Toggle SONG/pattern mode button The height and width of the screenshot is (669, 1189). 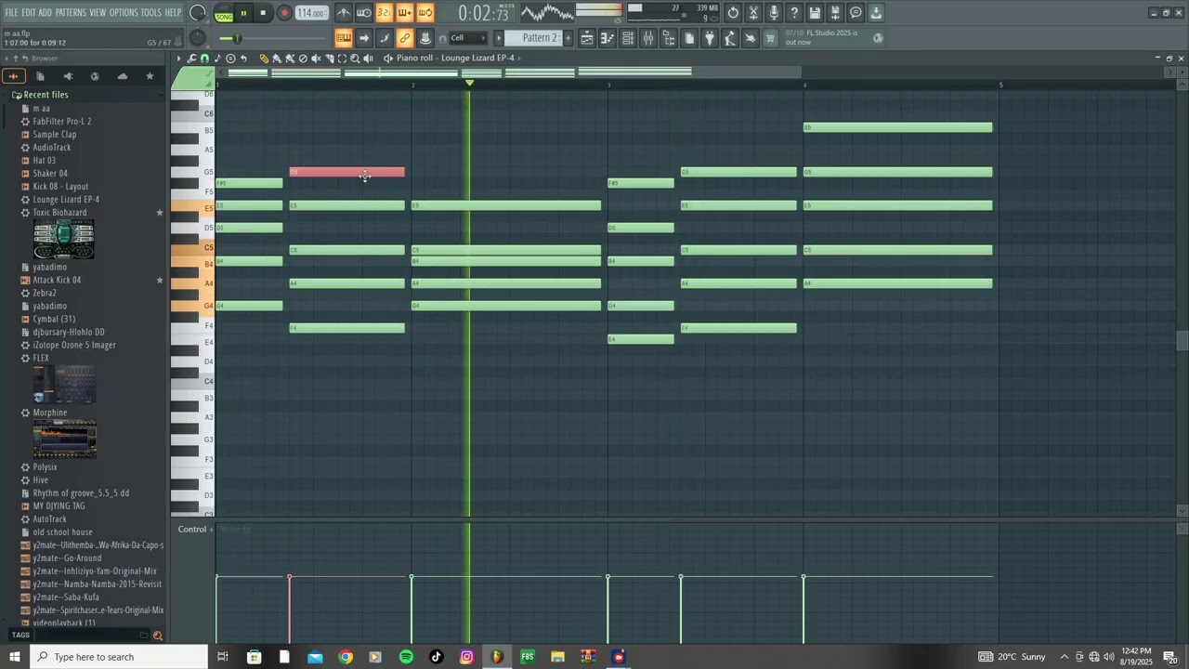click(224, 13)
